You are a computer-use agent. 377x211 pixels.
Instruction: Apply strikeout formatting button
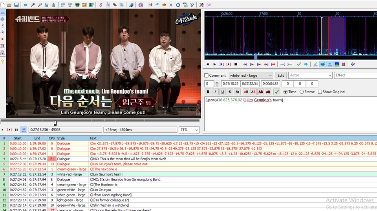[230, 92]
